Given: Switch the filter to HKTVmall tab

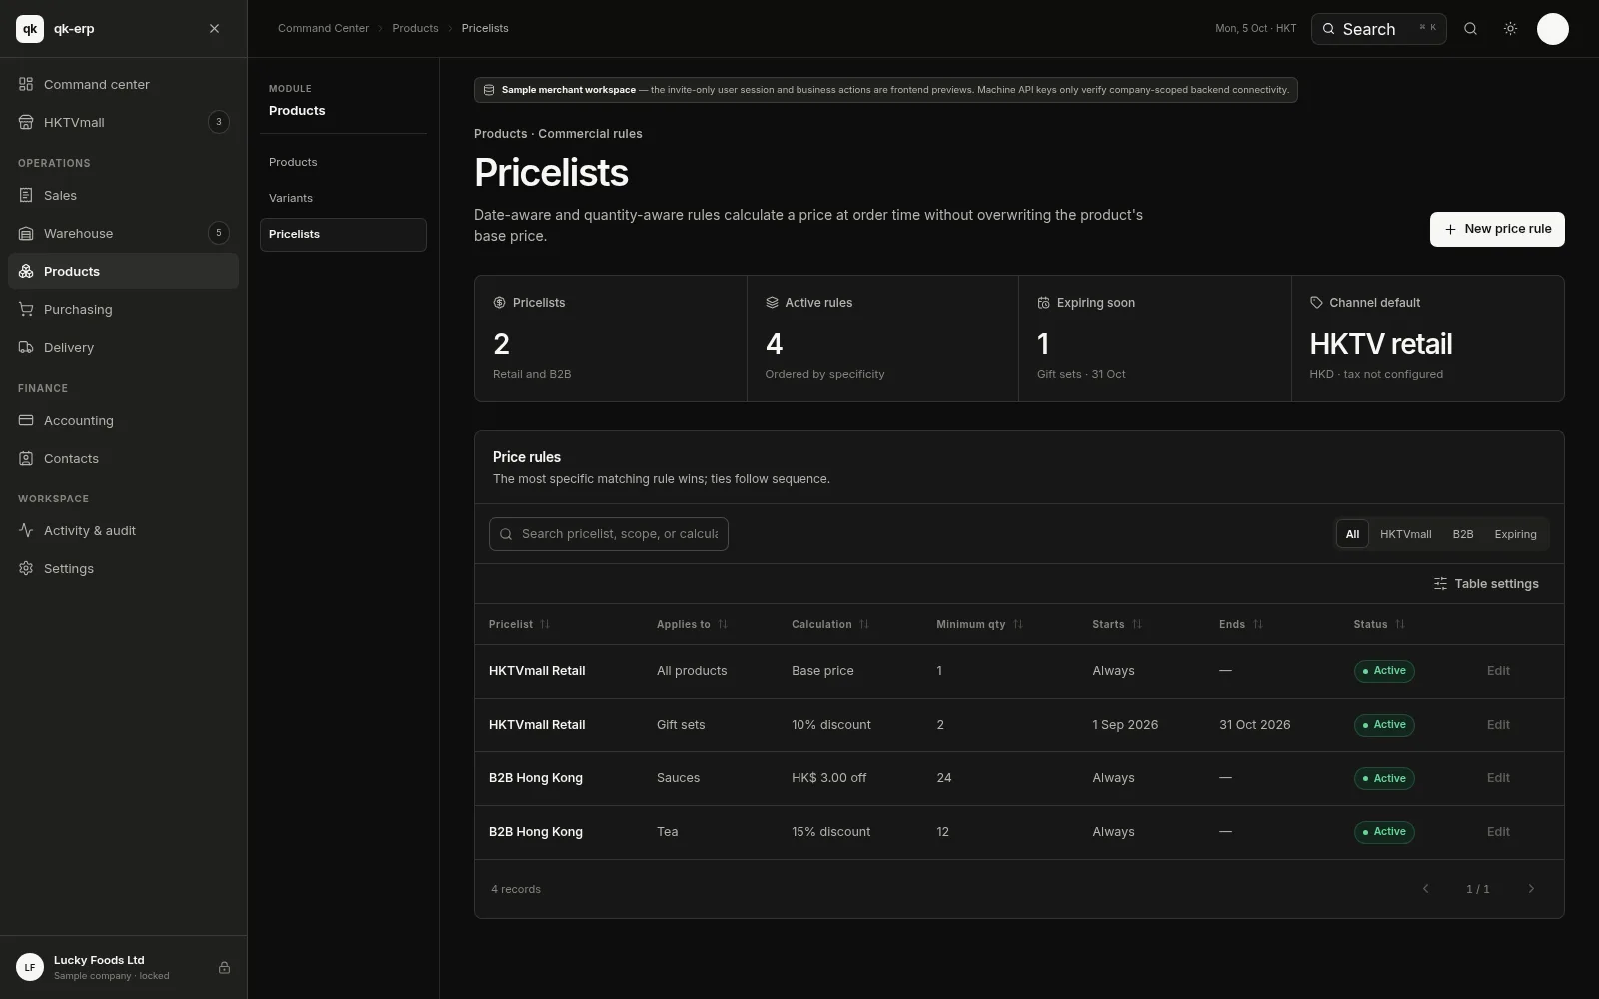Looking at the screenshot, I should (1405, 534).
